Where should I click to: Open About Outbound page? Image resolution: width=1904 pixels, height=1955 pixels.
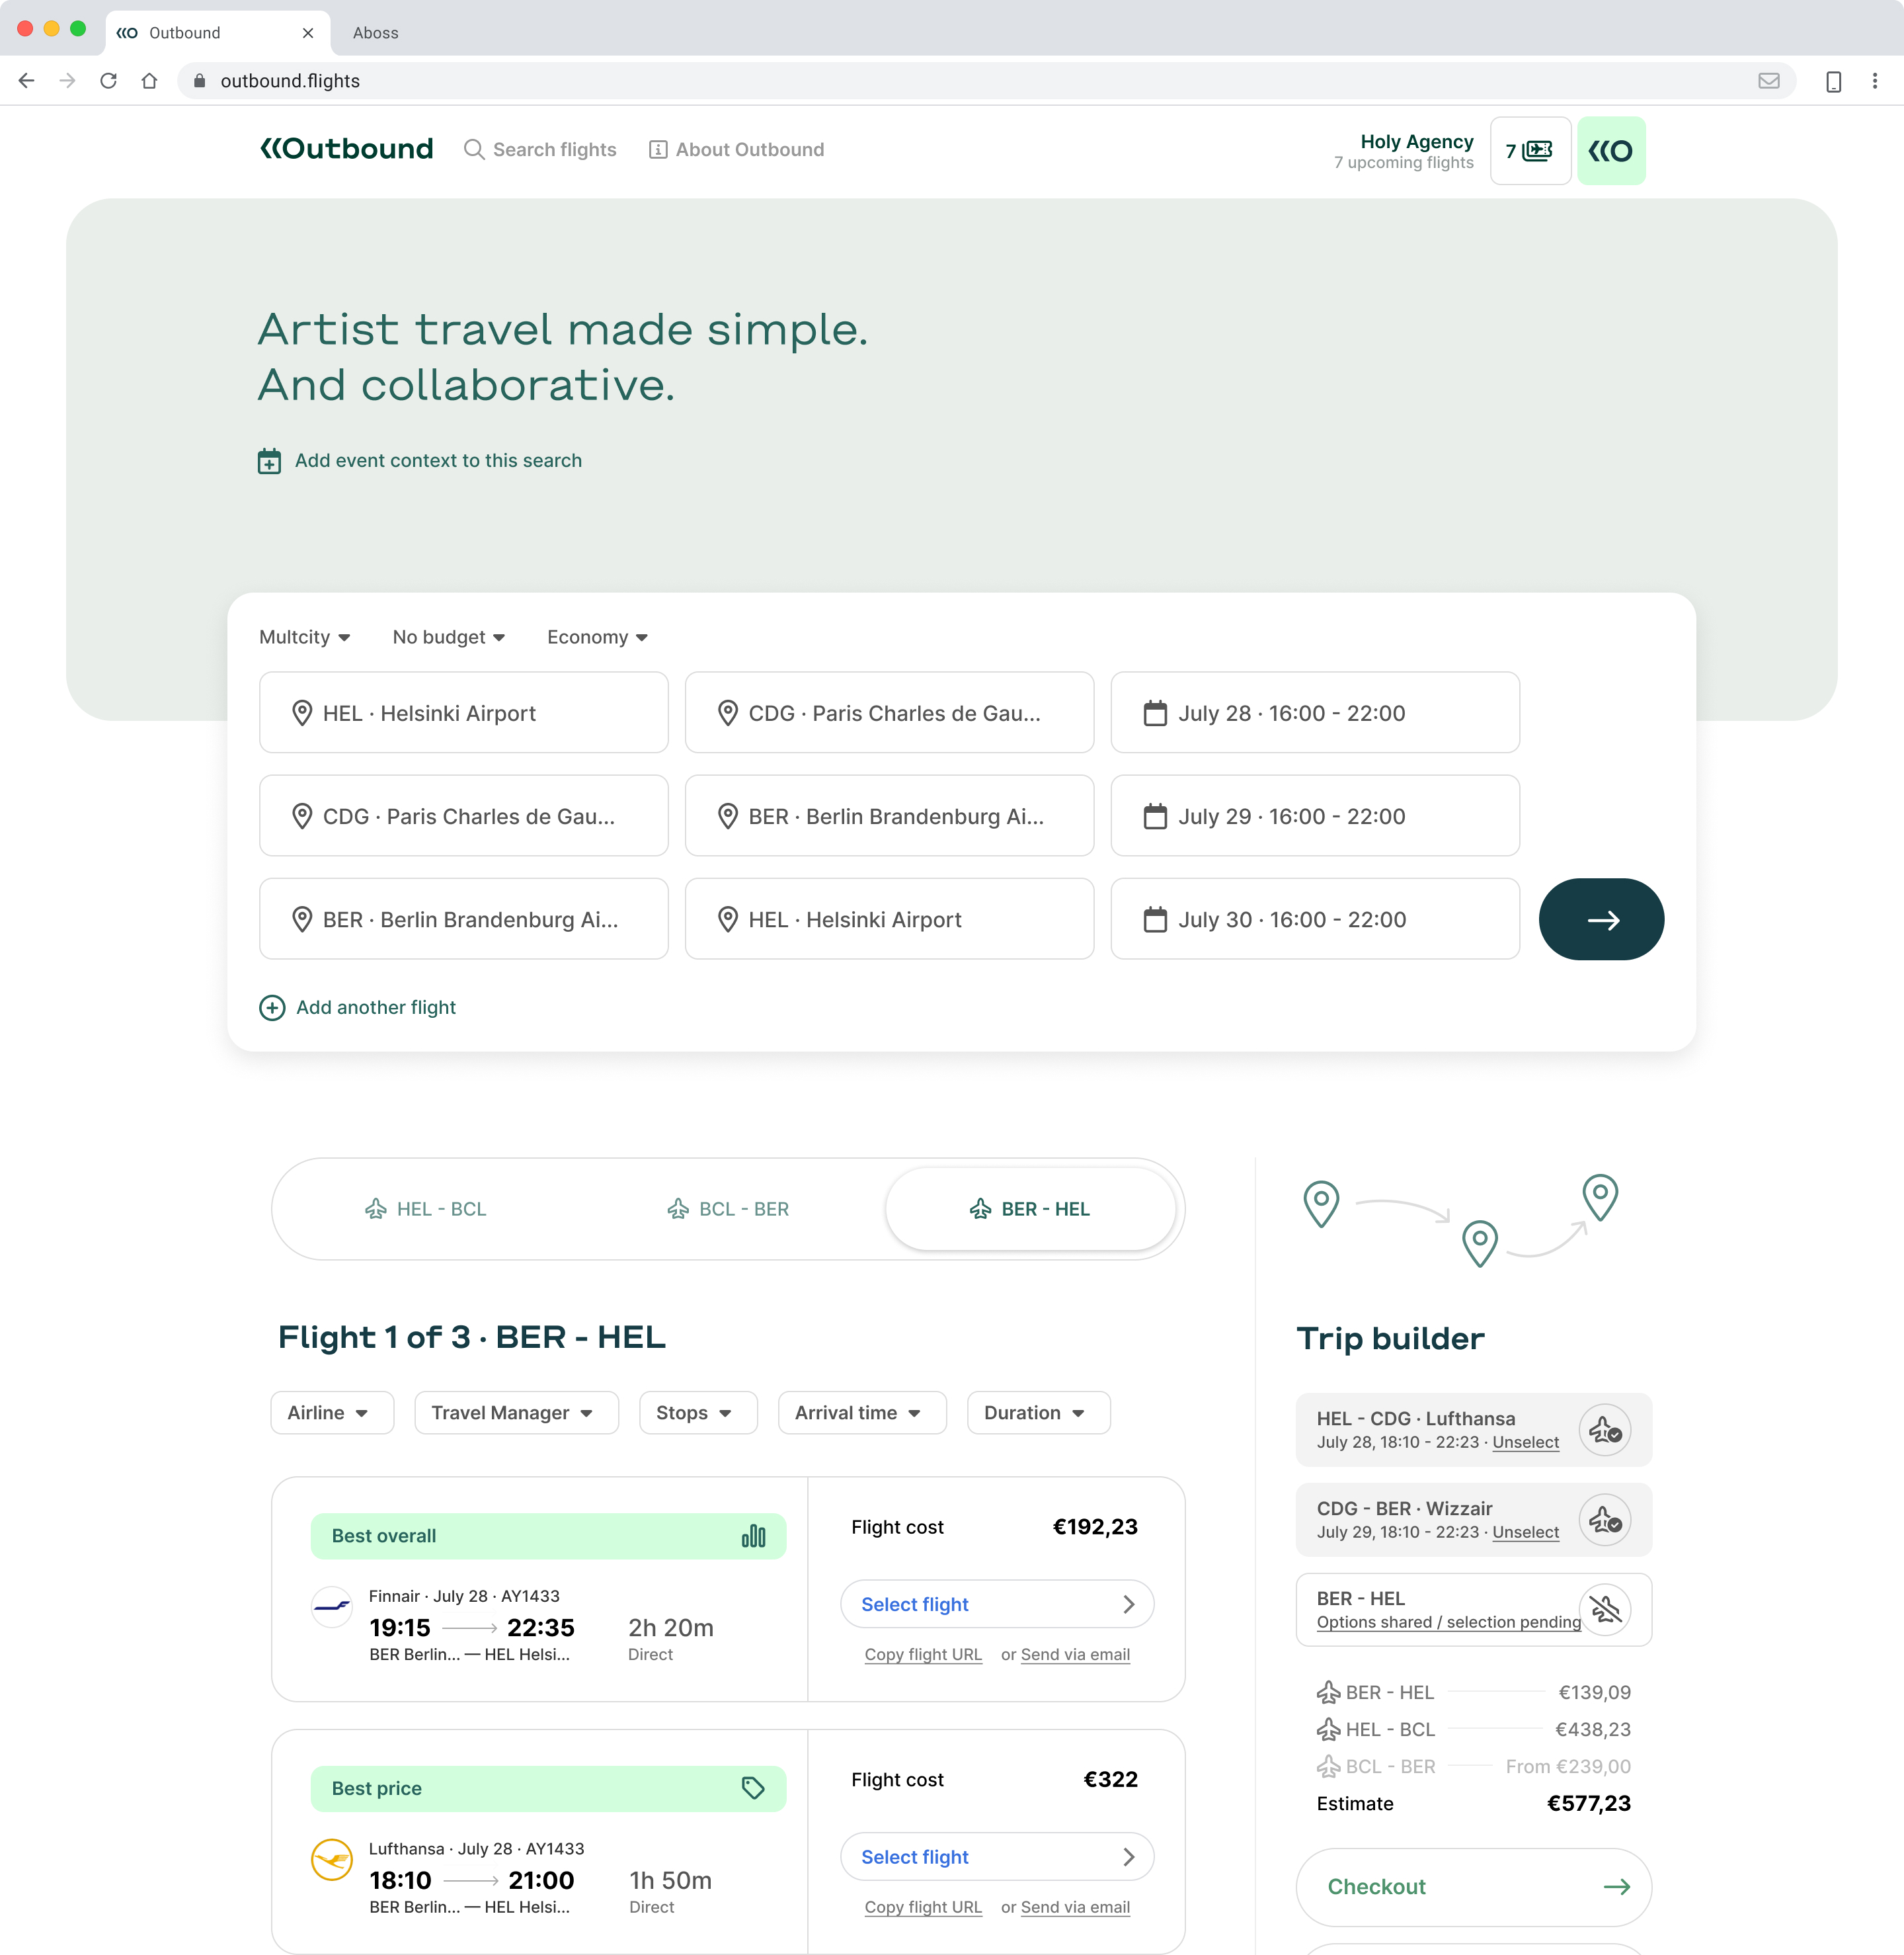pyautogui.click(x=737, y=149)
